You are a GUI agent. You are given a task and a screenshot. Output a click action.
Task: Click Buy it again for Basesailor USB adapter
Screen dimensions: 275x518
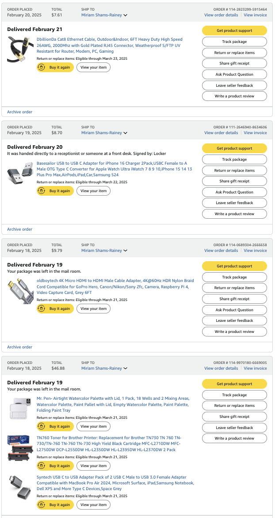[55, 191]
